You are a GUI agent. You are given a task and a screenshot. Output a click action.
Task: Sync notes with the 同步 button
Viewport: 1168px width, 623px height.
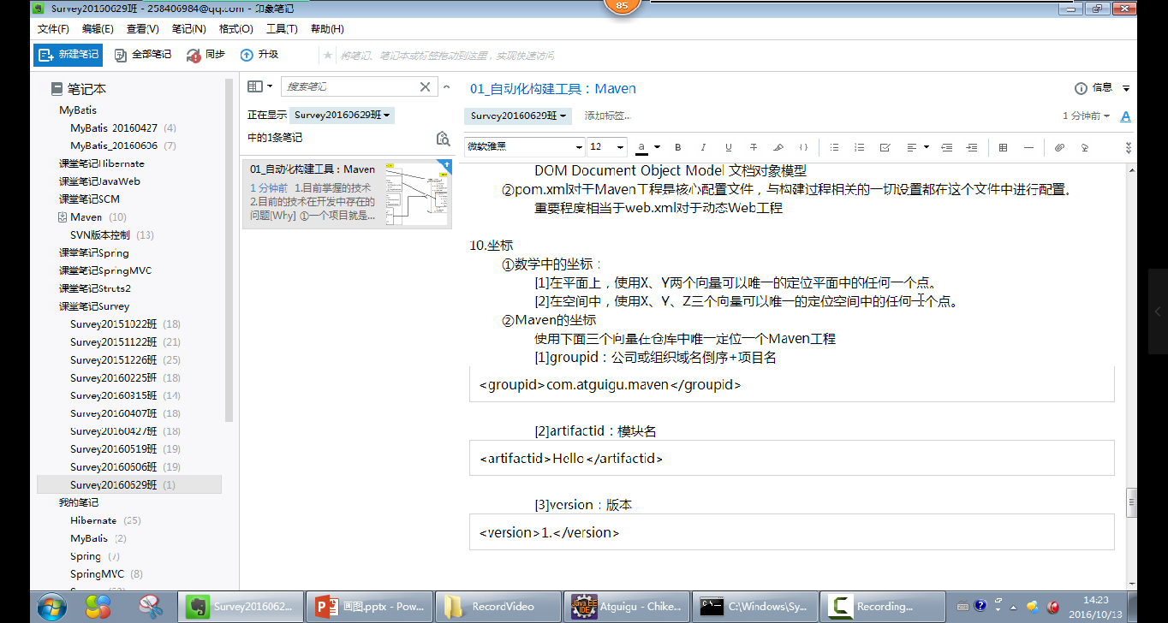click(x=206, y=55)
